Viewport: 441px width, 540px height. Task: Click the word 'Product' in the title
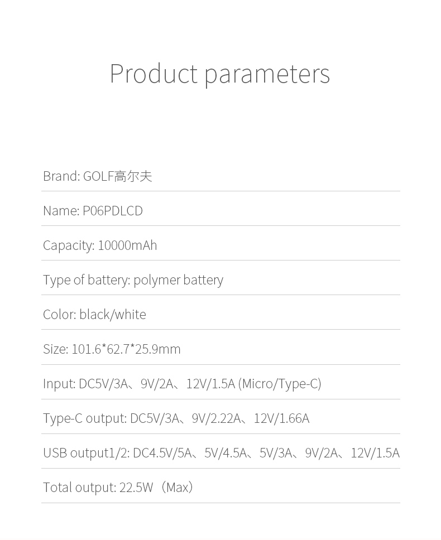[154, 73]
